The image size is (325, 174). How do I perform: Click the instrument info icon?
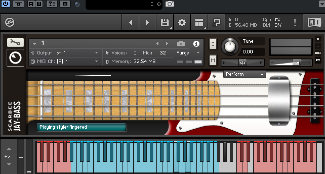point(196,44)
